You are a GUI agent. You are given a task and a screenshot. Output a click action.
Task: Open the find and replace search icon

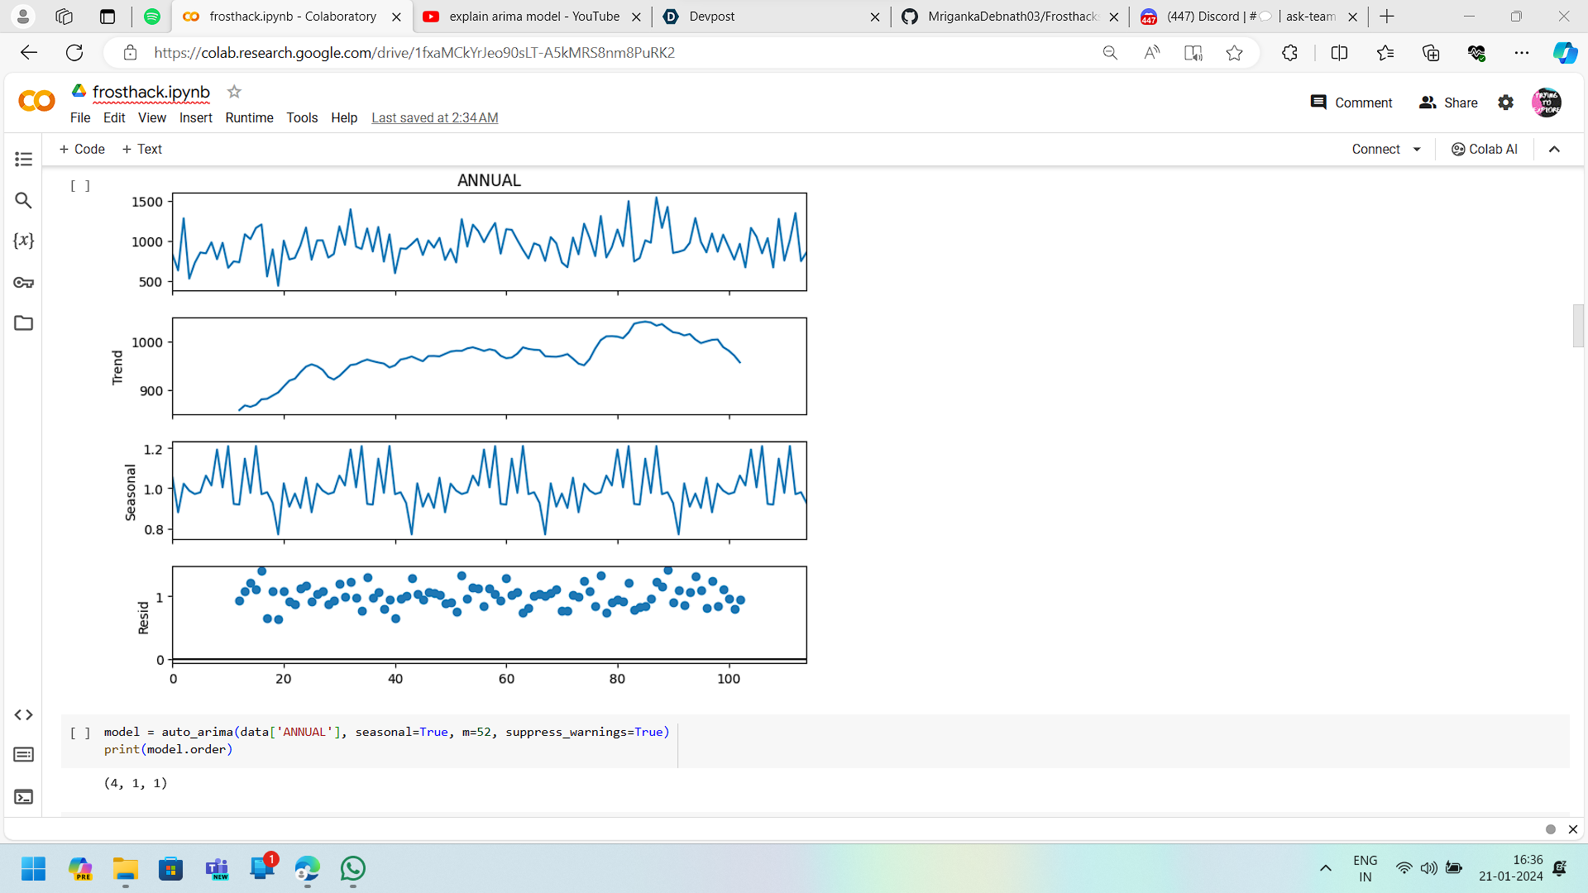[x=23, y=200]
